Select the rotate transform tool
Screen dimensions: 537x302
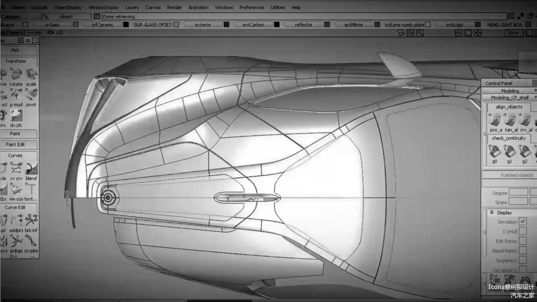[16, 75]
